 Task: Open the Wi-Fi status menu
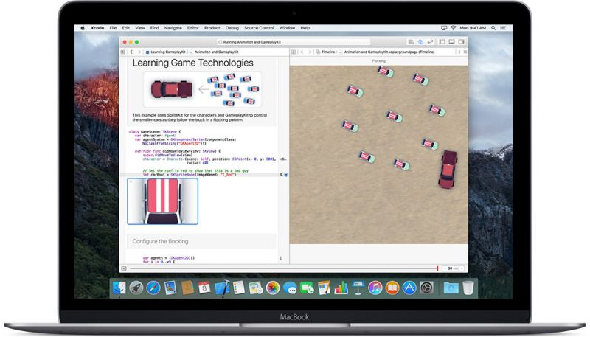tap(453, 28)
